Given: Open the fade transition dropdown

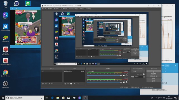Looking at the screenshot, I should 138,71.
